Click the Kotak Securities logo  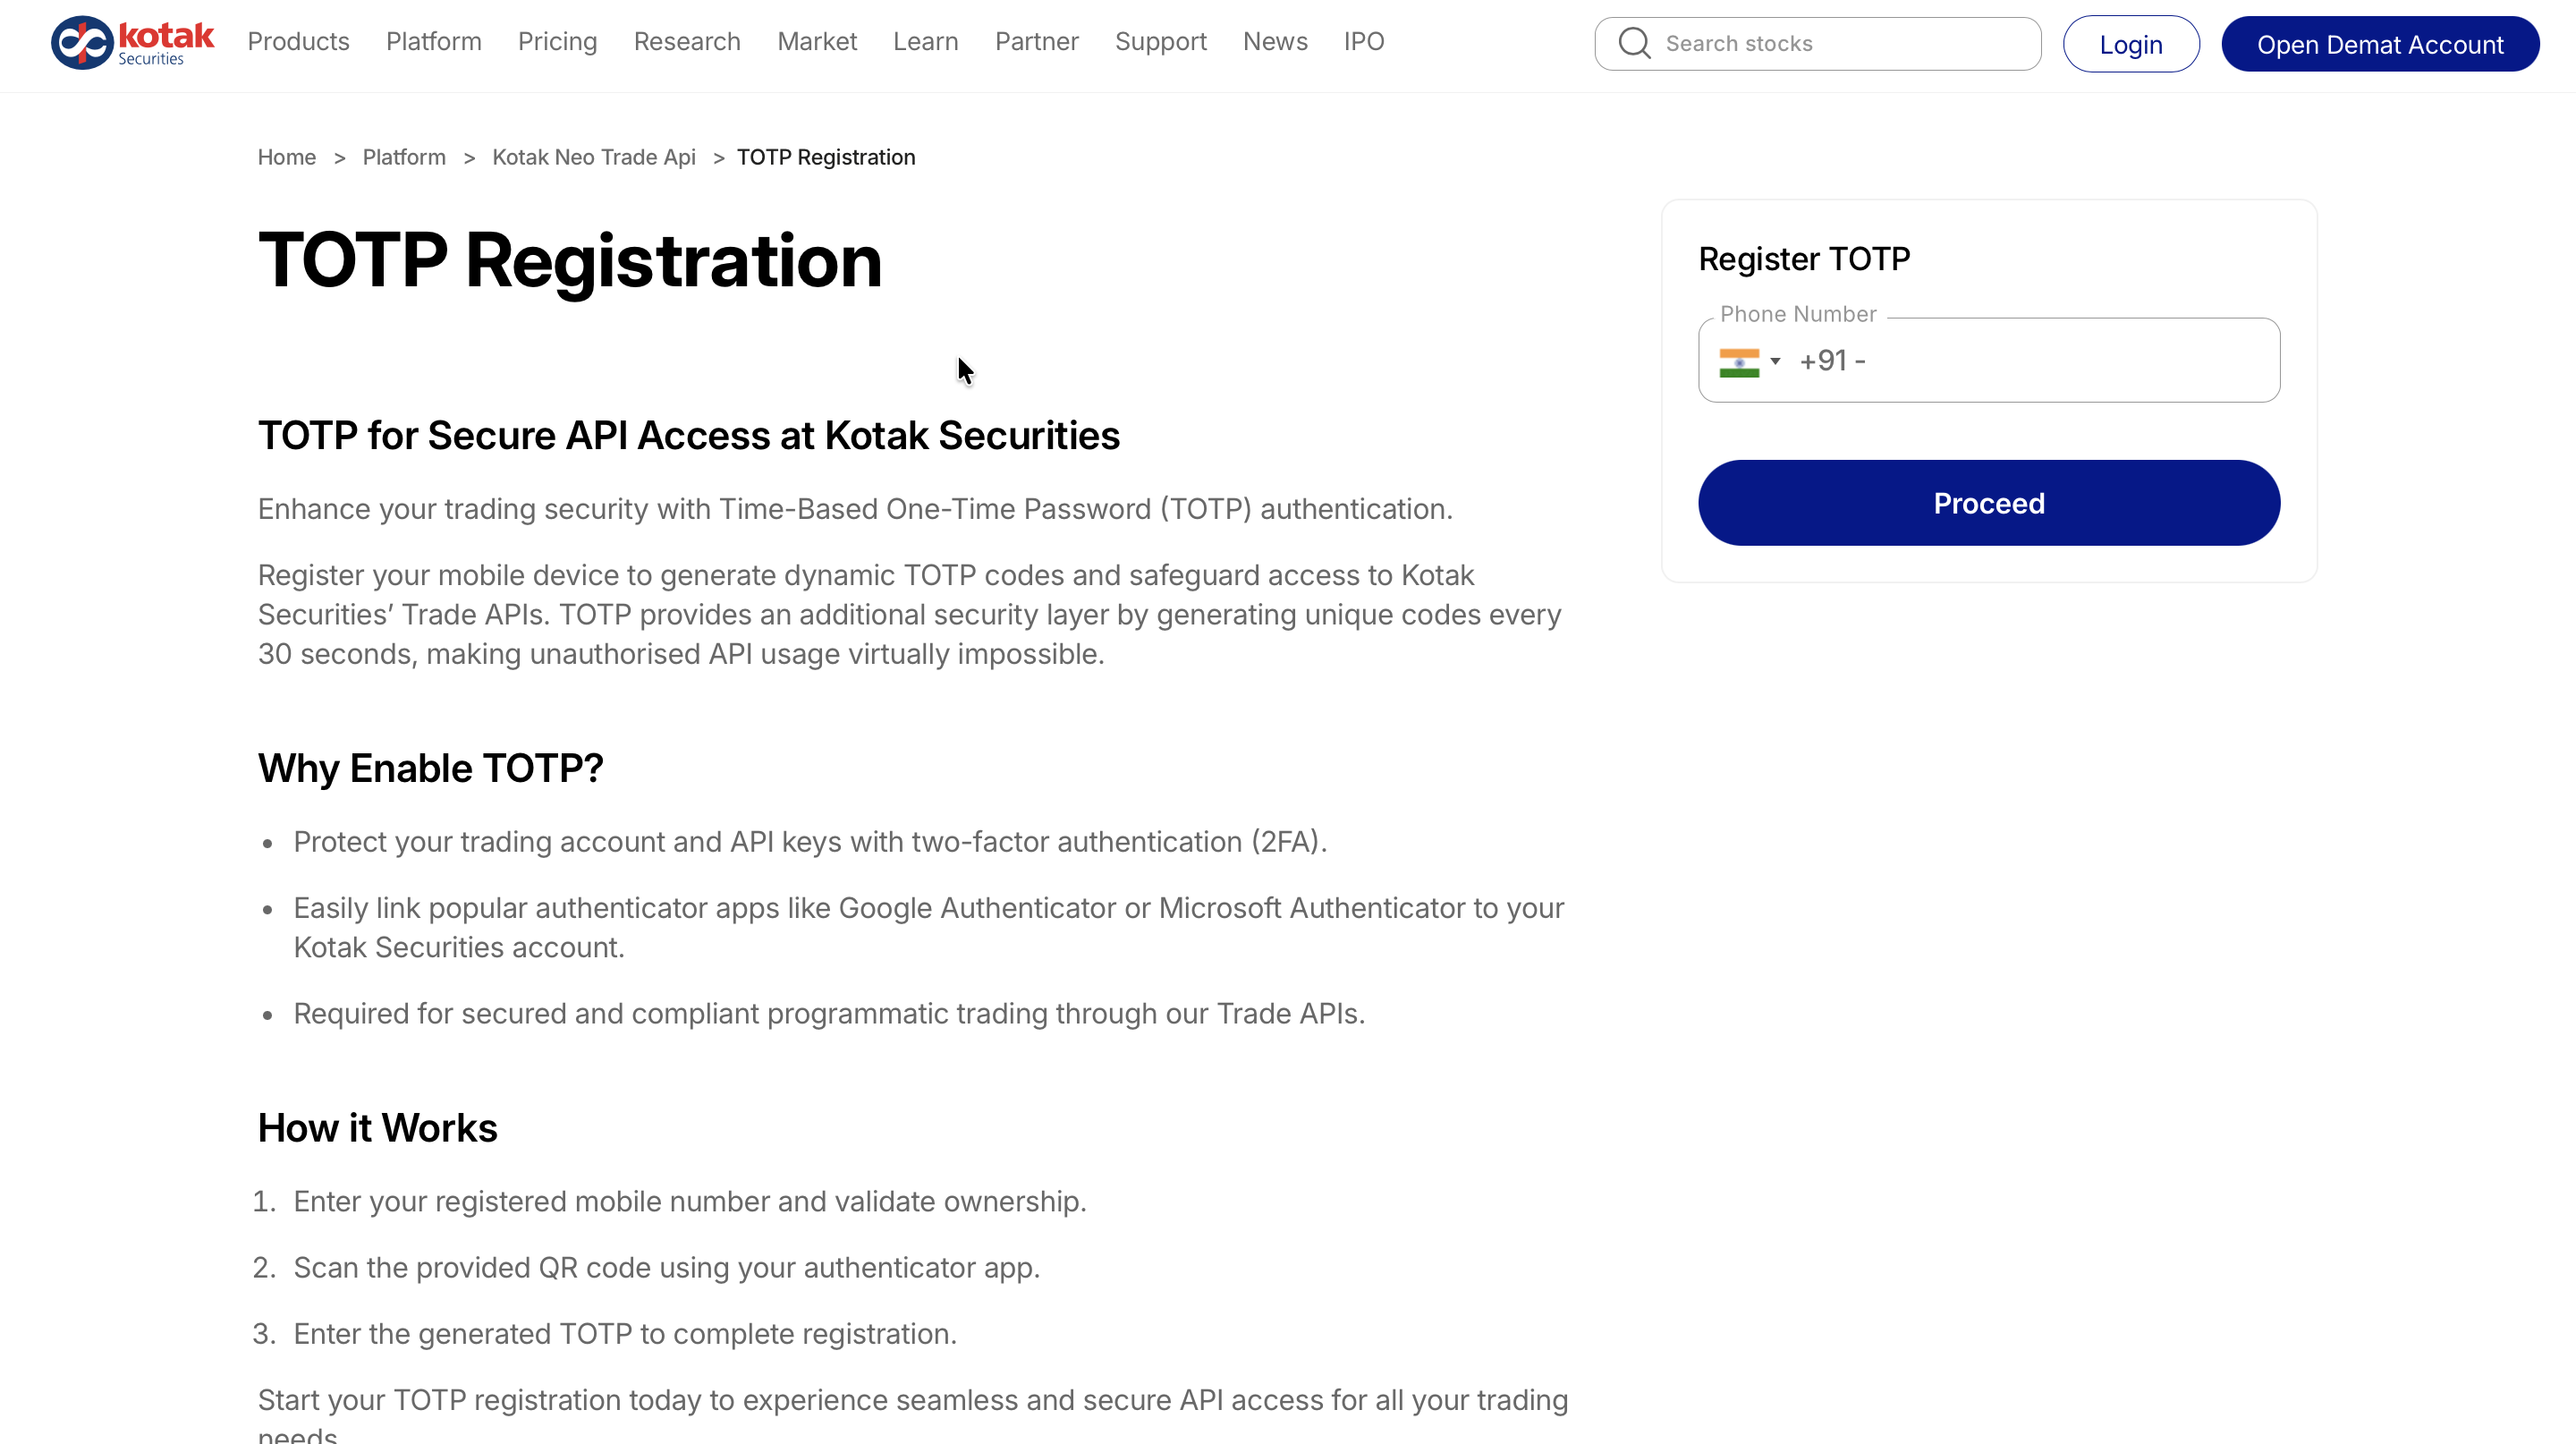pyautogui.click(x=132, y=42)
